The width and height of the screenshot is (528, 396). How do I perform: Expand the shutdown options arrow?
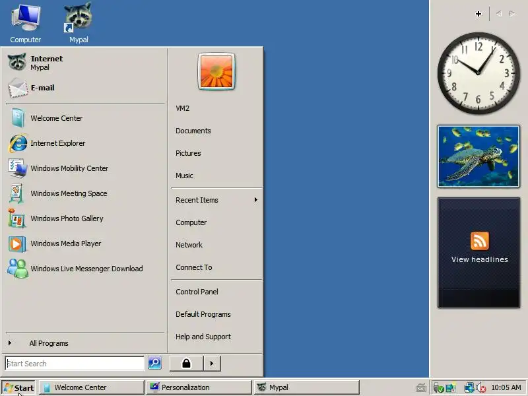tap(212, 364)
